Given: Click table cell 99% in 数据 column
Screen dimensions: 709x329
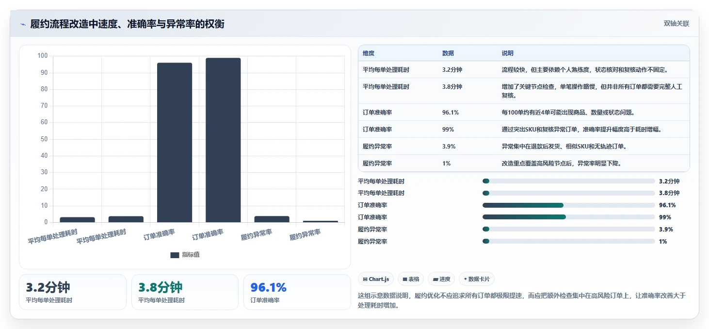Looking at the screenshot, I should tap(448, 130).
